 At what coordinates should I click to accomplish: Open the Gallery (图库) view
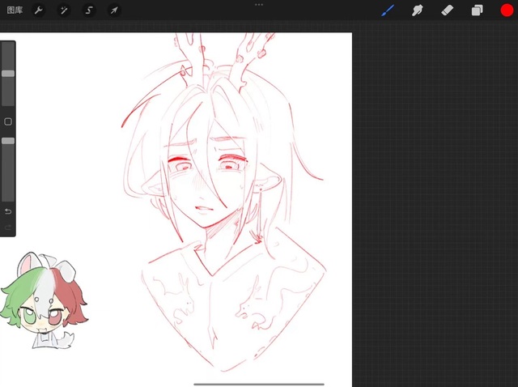[15, 11]
